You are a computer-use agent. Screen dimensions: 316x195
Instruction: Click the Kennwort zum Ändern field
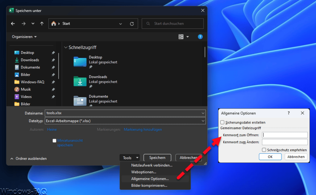pos(285,142)
